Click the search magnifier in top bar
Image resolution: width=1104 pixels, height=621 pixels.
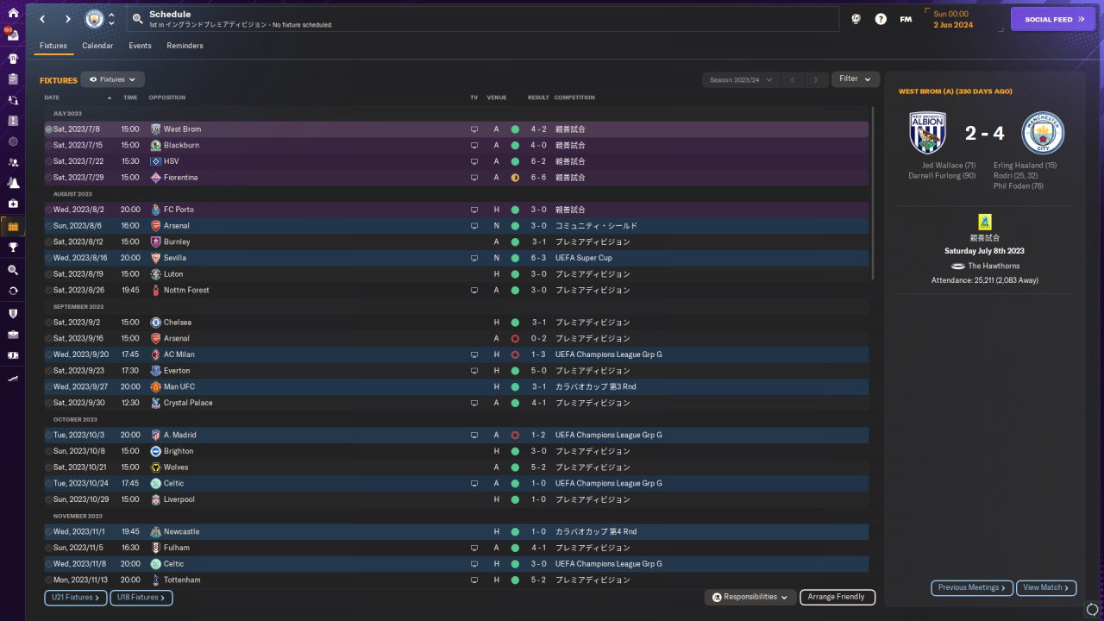pos(138,19)
